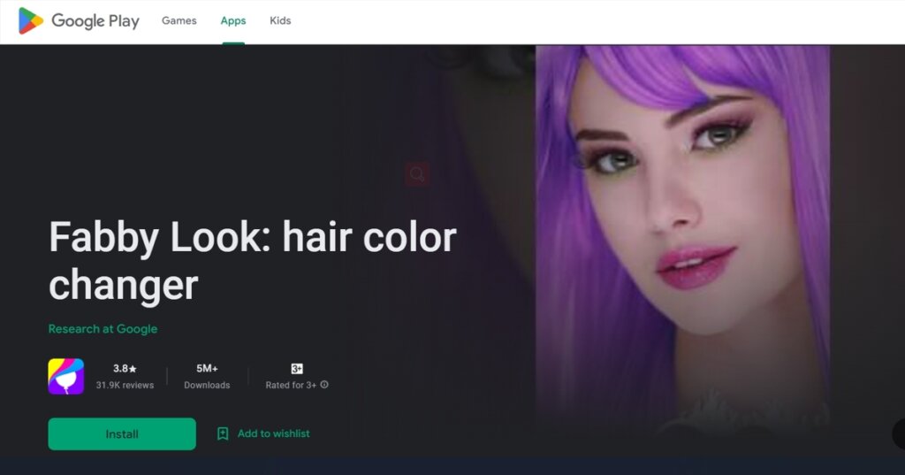Click the Google Play logo
Viewport: 905px width, 475px height.
(79, 21)
